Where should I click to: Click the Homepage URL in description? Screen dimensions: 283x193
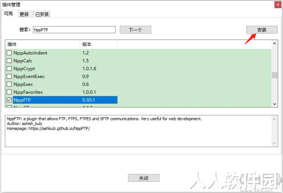[59, 128]
